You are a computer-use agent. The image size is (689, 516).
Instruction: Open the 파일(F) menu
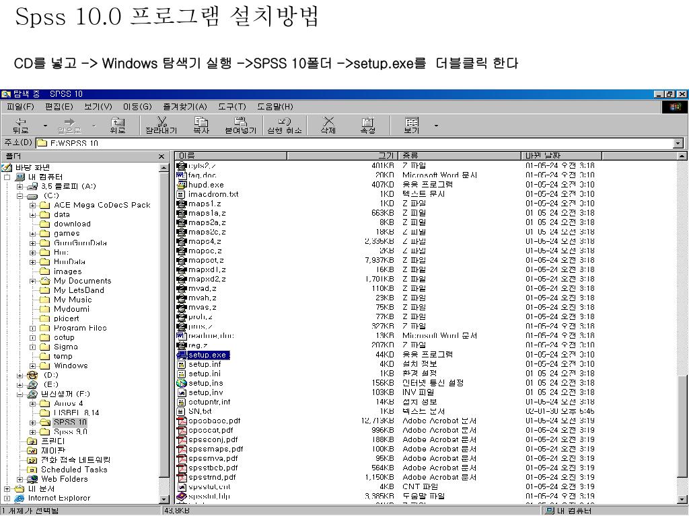[x=20, y=107]
